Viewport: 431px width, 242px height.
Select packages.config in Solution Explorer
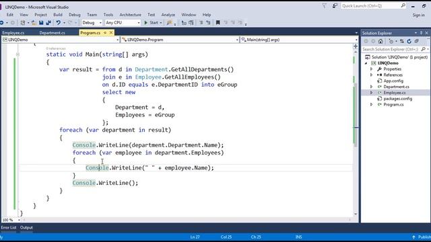[x=398, y=99]
